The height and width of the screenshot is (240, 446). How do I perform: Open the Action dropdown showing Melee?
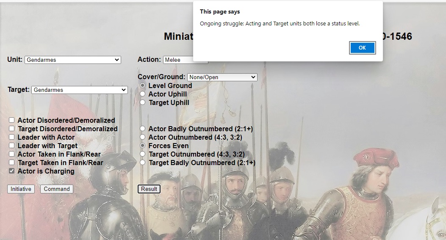pyautogui.click(x=185, y=60)
